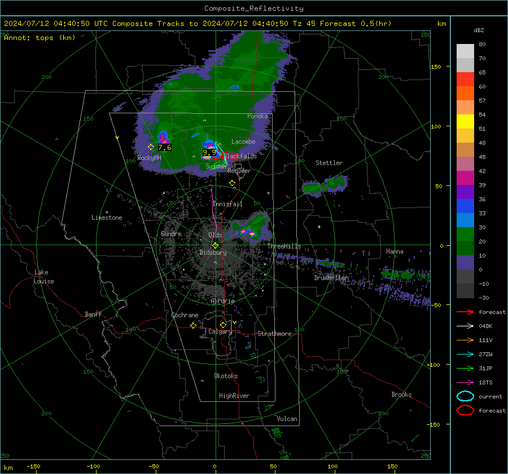Click the Ponoka city label
The width and height of the screenshot is (508, 474).
[257, 116]
